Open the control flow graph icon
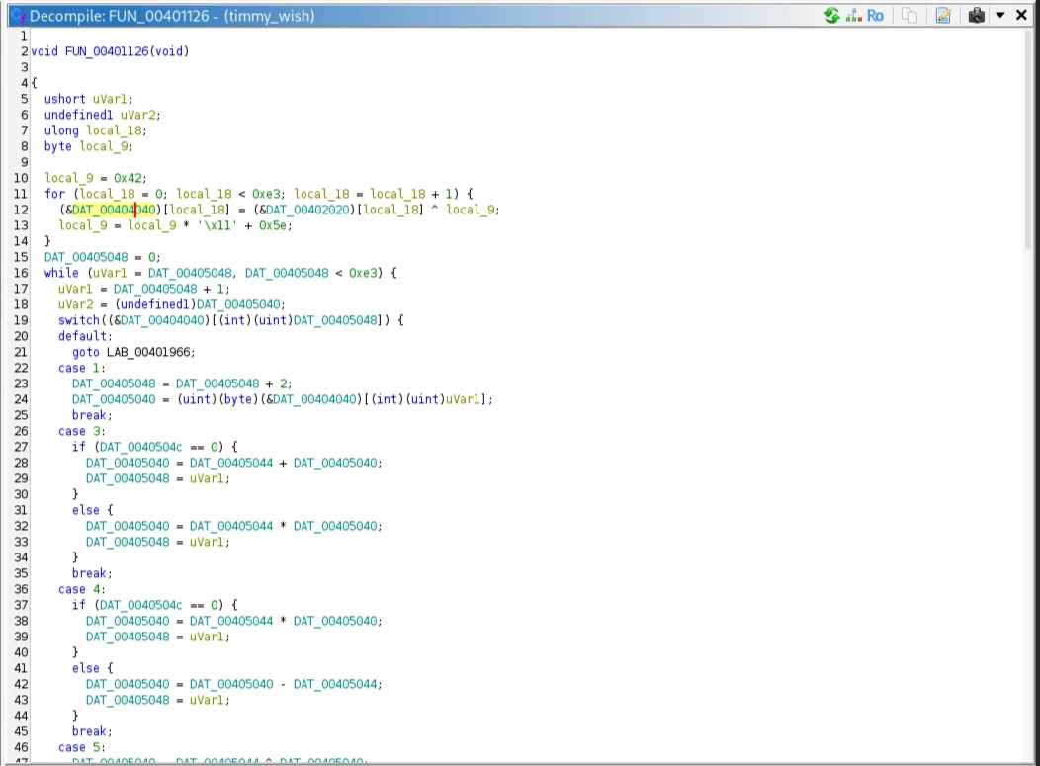 pyautogui.click(x=854, y=16)
